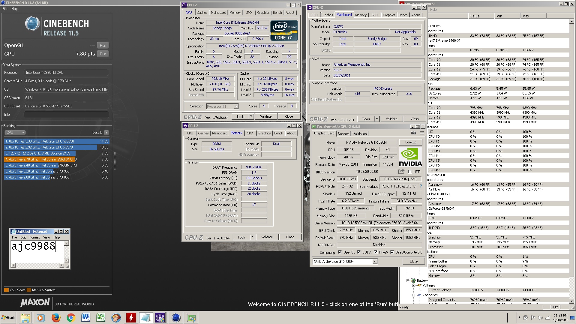The image size is (576, 324).
Task: Click Close button in GPU-Z
Action: 414,261
